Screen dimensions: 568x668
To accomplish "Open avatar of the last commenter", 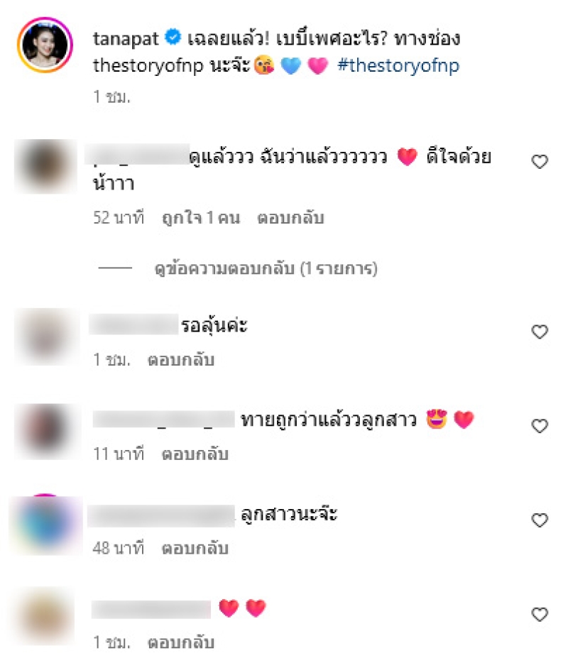I will pyautogui.click(x=44, y=616).
